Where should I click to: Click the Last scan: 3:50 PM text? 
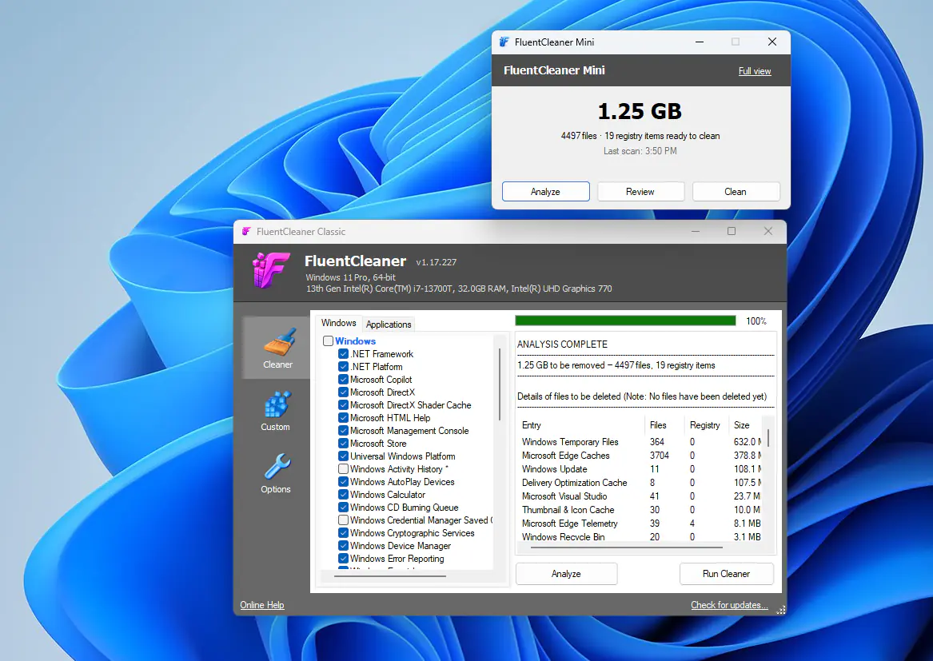pyautogui.click(x=640, y=151)
